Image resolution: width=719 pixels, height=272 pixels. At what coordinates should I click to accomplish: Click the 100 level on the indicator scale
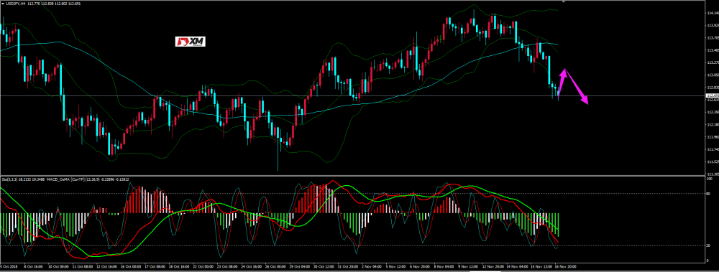[710, 179]
